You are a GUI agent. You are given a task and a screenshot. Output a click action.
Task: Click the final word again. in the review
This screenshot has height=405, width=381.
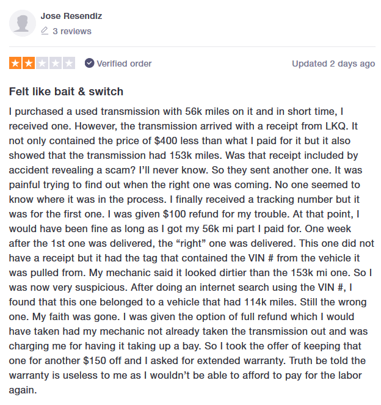coord(23,390)
